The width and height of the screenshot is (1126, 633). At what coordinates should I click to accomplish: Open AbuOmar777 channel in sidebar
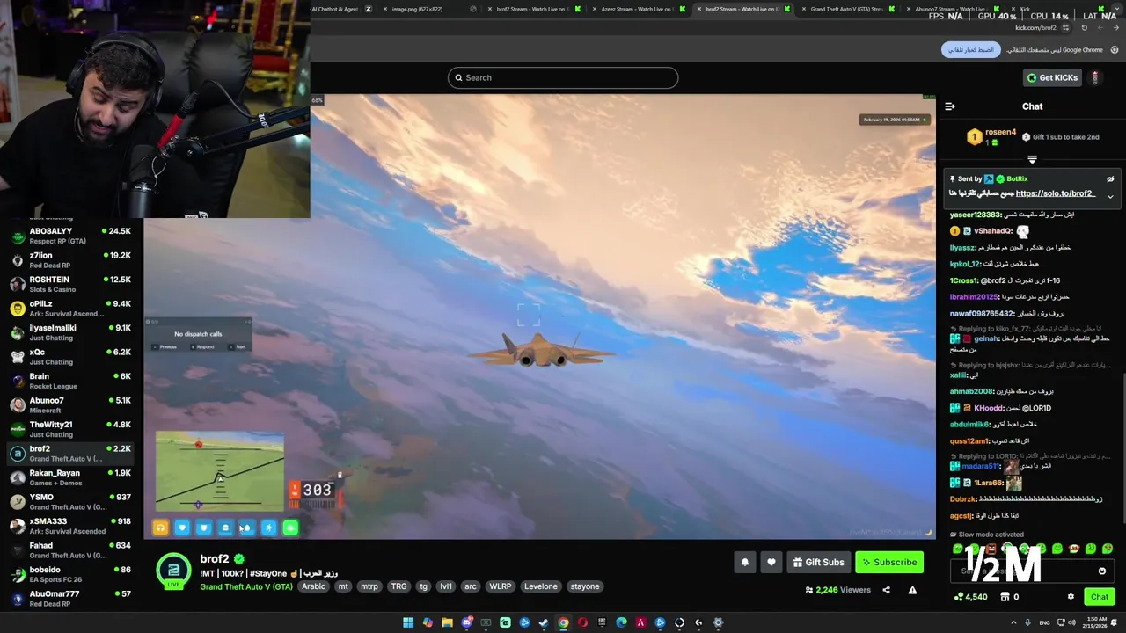70,598
